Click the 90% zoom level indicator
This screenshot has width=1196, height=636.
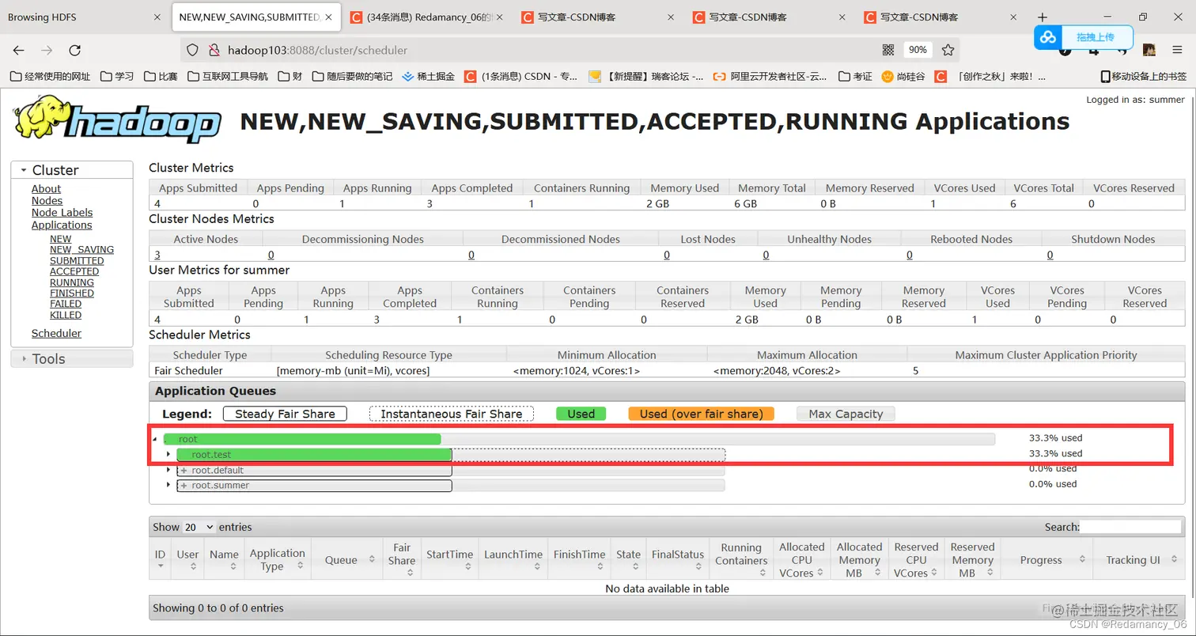[918, 50]
